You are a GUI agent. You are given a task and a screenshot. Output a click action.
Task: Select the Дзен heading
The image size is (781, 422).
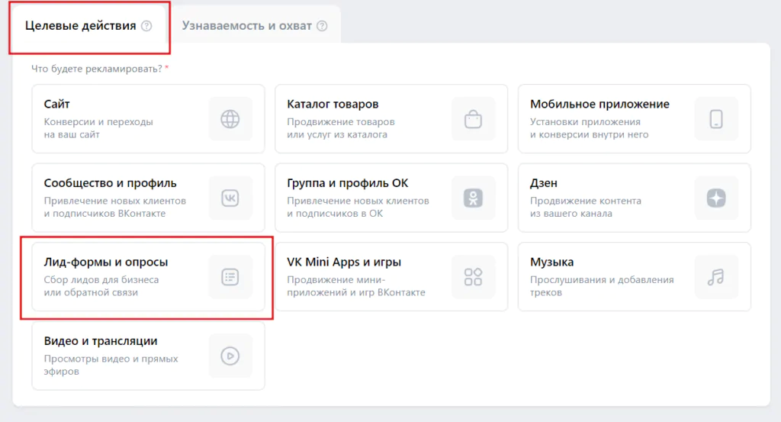(543, 183)
